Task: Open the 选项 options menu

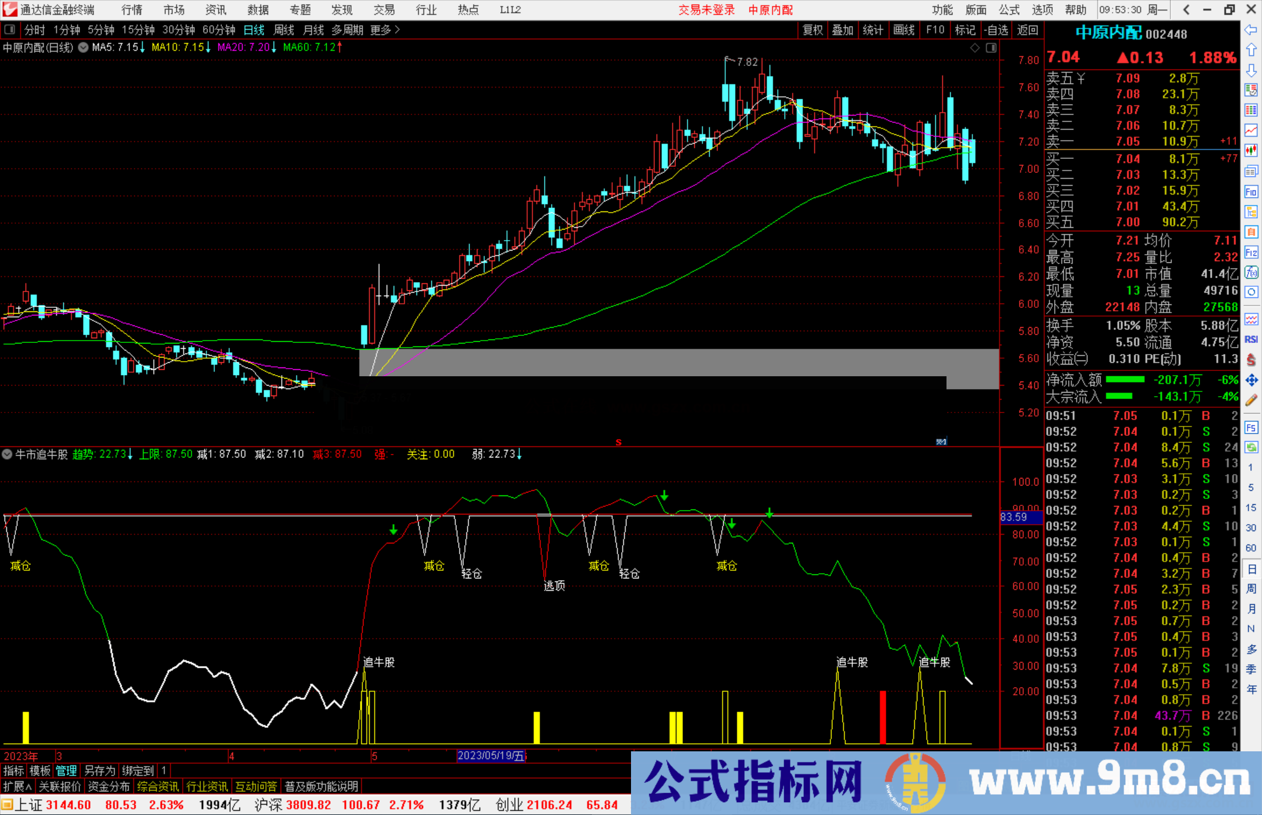Action: pyautogui.click(x=1042, y=10)
